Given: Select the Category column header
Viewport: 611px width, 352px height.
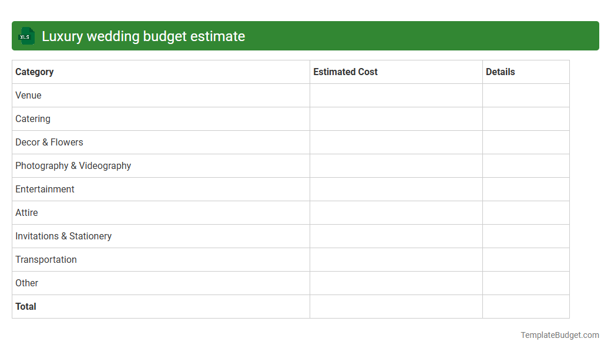Looking at the screenshot, I should pyautogui.click(x=34, y=72).
